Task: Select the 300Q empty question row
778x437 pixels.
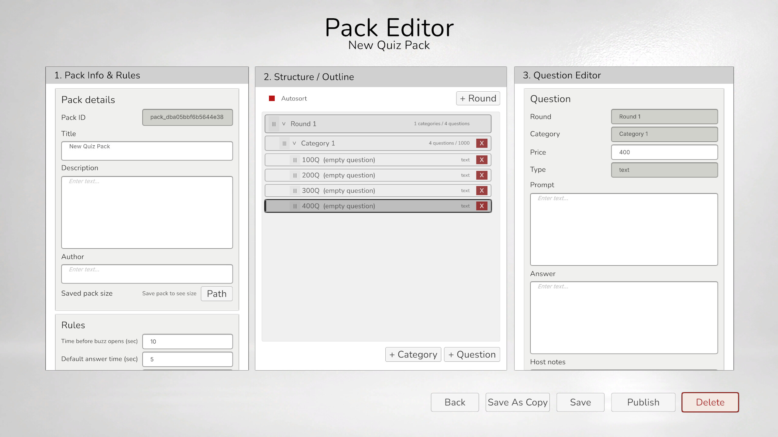Action: click(378, 191)
